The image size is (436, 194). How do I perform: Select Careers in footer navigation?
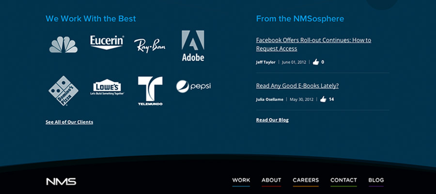[x=306, y=180]
